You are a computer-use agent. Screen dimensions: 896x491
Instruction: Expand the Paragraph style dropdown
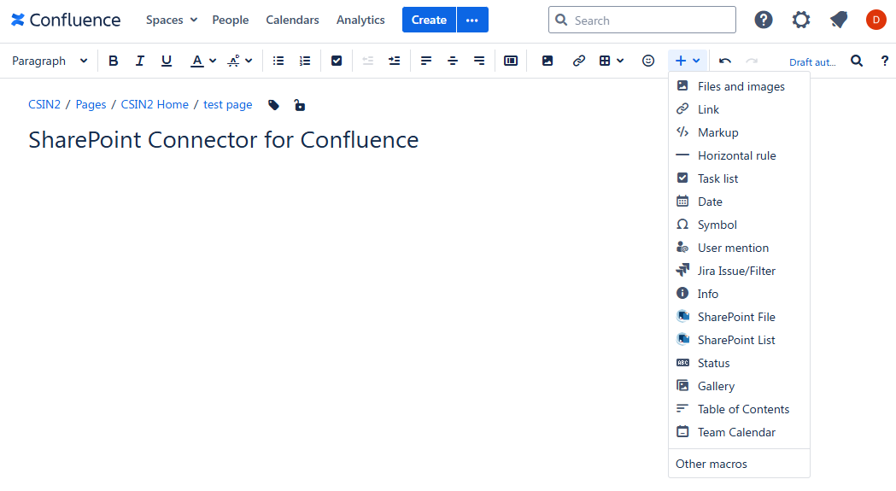coord(50,61)
